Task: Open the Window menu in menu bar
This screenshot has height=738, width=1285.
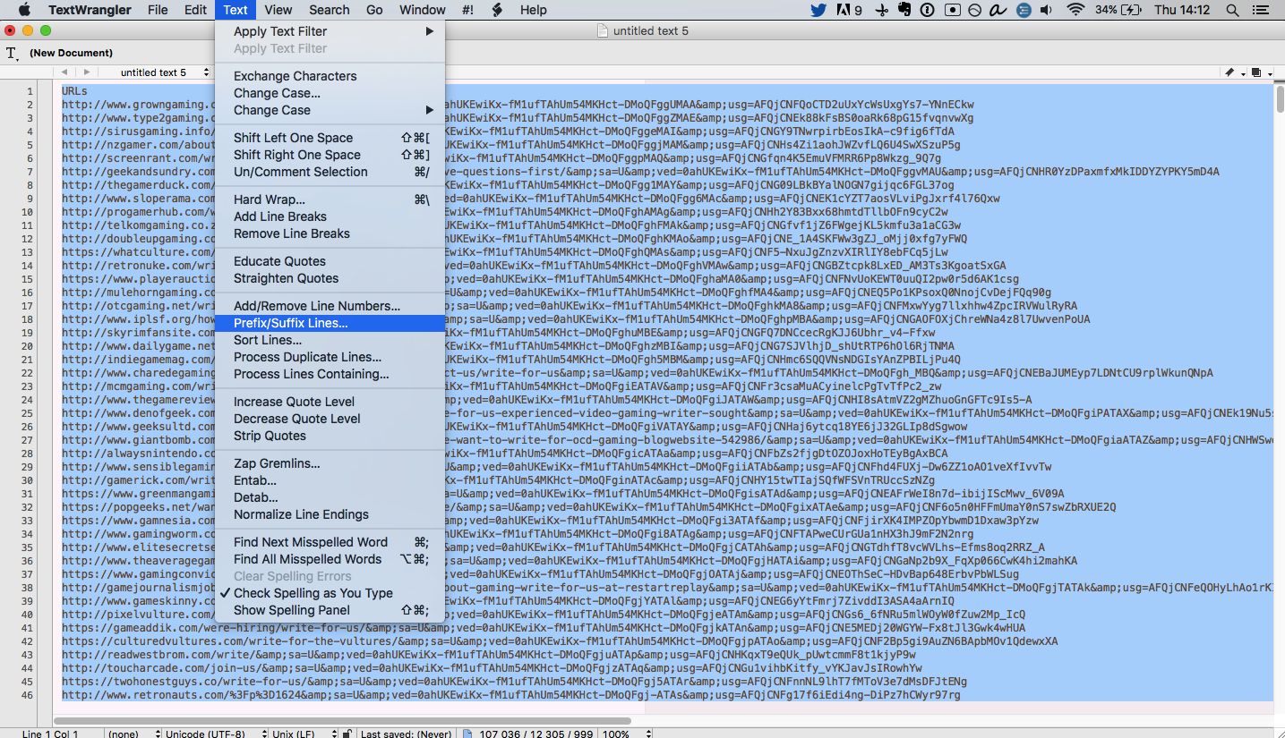Action: (x=422, y=10)
